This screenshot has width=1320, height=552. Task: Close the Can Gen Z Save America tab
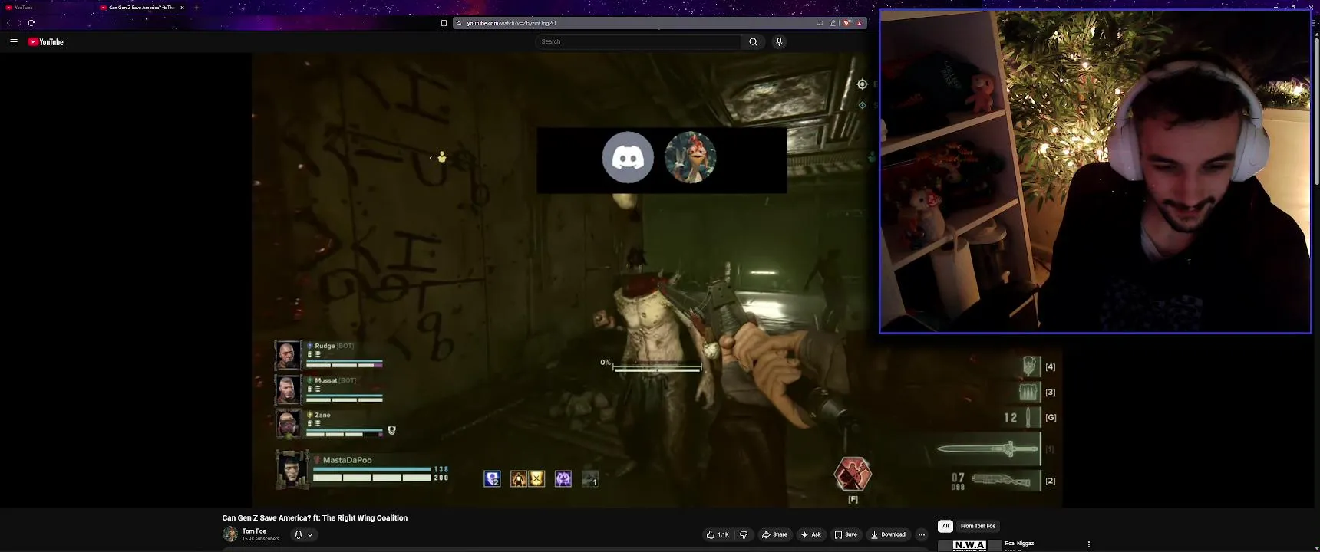tap(182, 8)
